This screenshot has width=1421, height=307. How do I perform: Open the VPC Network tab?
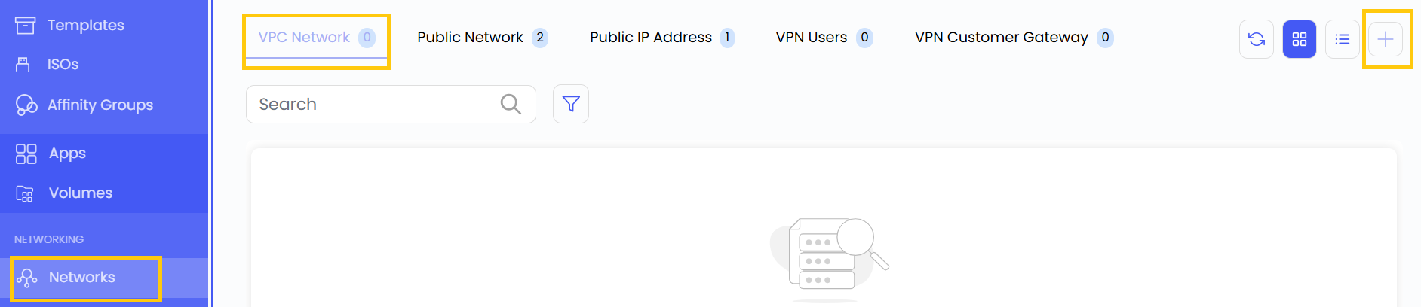pyautogui.click(x=305, y=38)
